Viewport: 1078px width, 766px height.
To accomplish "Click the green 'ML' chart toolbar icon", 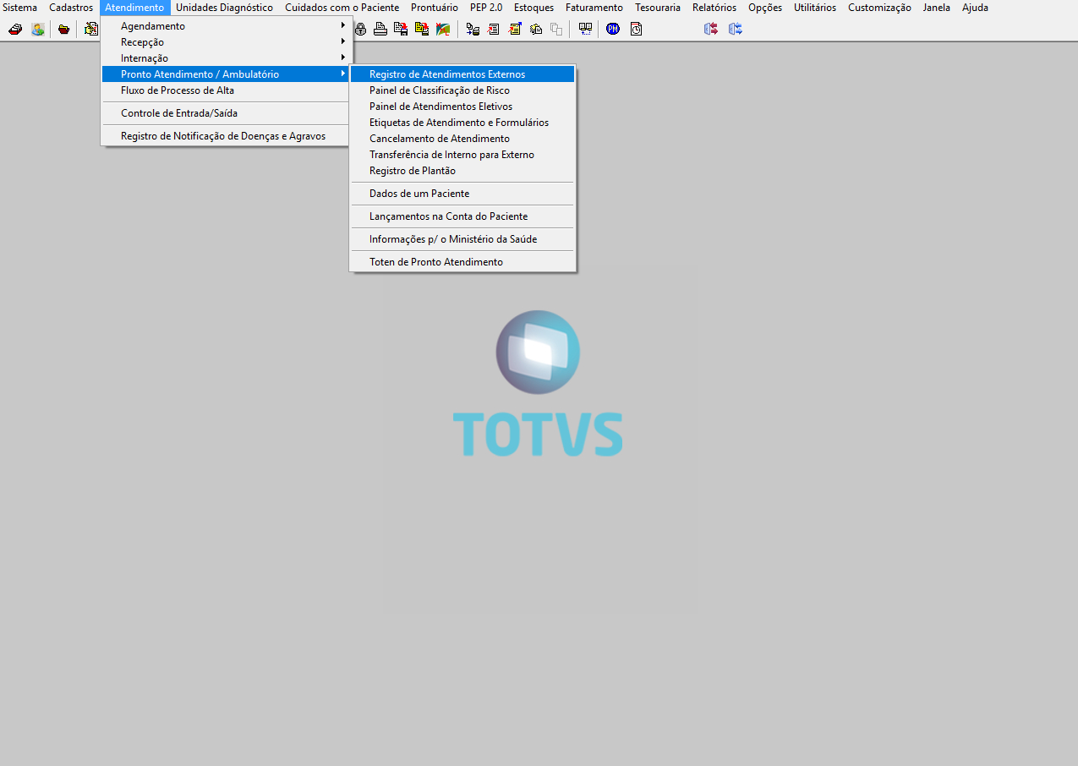I will pyautogui.click(x=442, y=29).
